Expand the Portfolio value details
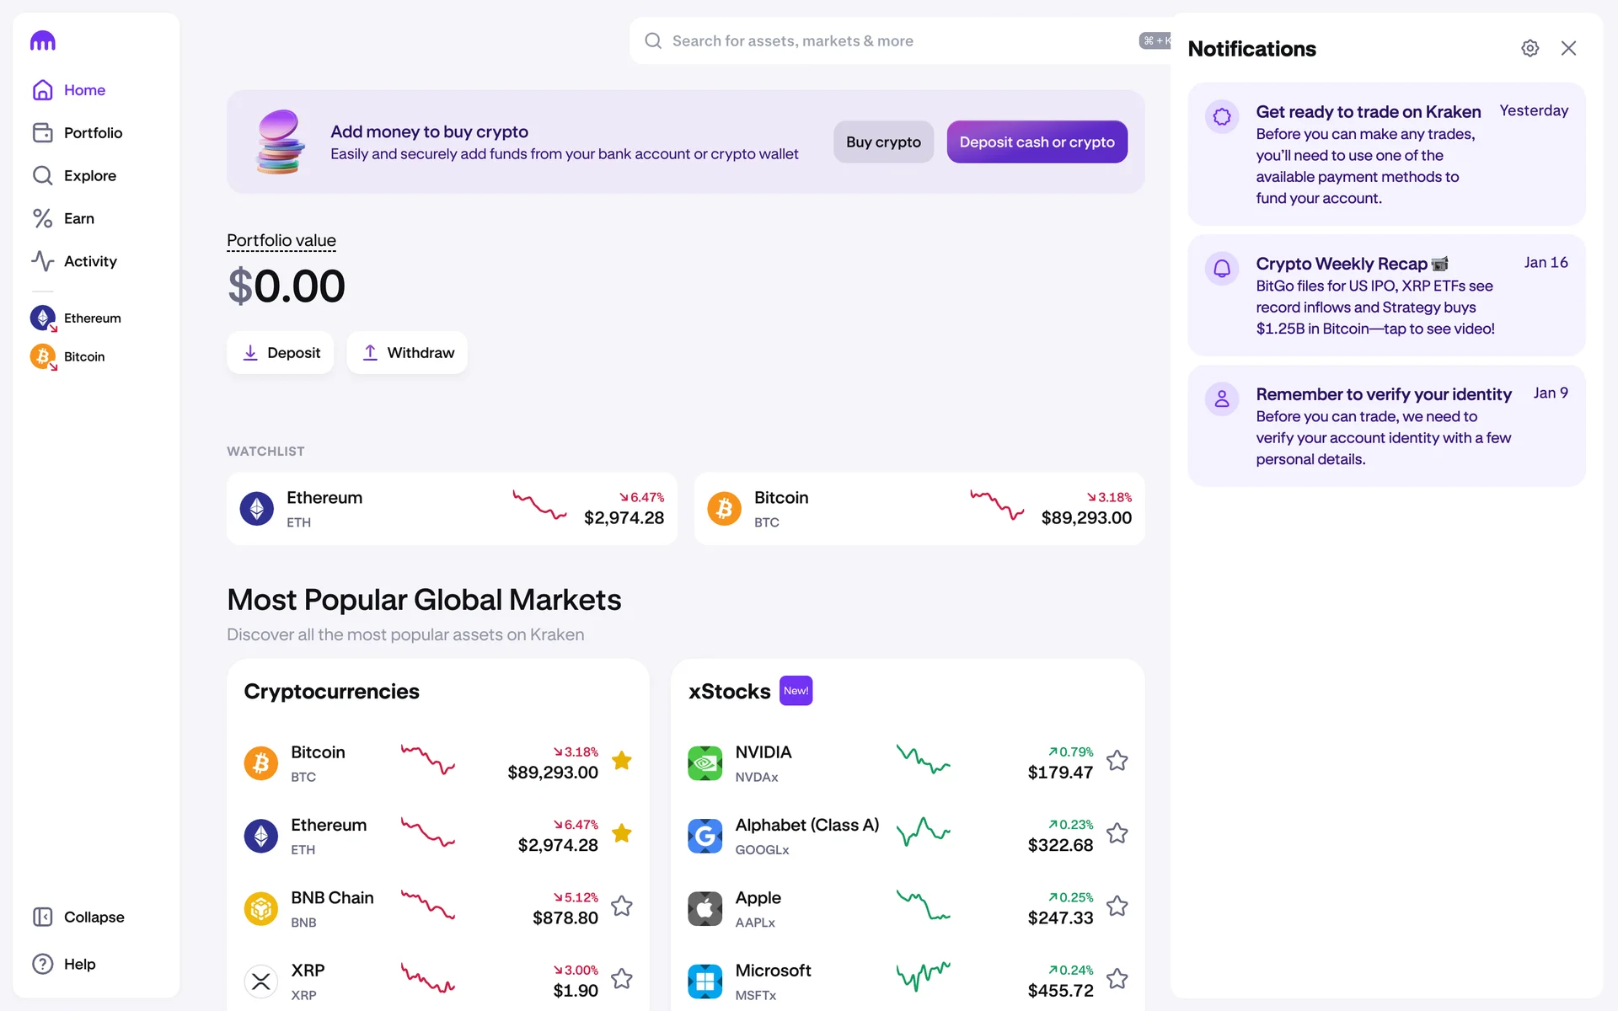The width and height of the screenshot is (1618, 1011). click(281, 241)
